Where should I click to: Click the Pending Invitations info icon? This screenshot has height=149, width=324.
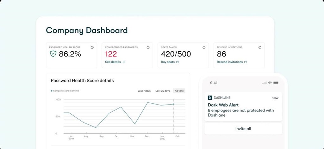(x=260, y=47)
